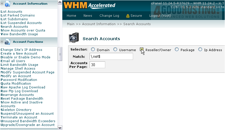Select the Domain radio button
225x130 pixels.
[x=93, y=50]
